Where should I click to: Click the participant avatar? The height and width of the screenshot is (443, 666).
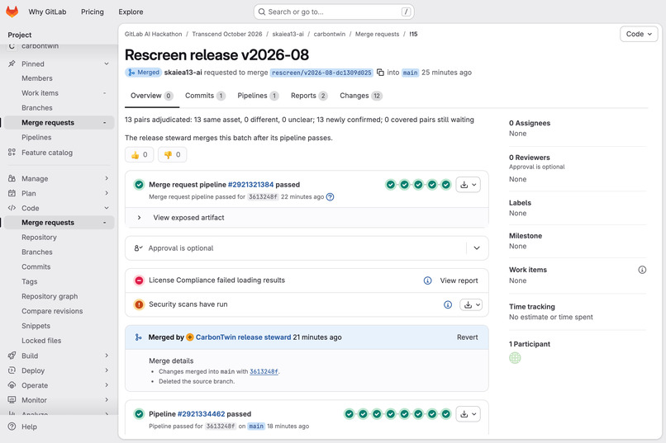(515, 358)
